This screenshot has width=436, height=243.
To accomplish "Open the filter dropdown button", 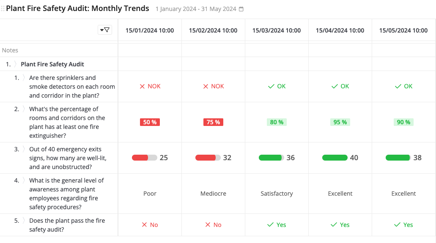I will [104, 30].
